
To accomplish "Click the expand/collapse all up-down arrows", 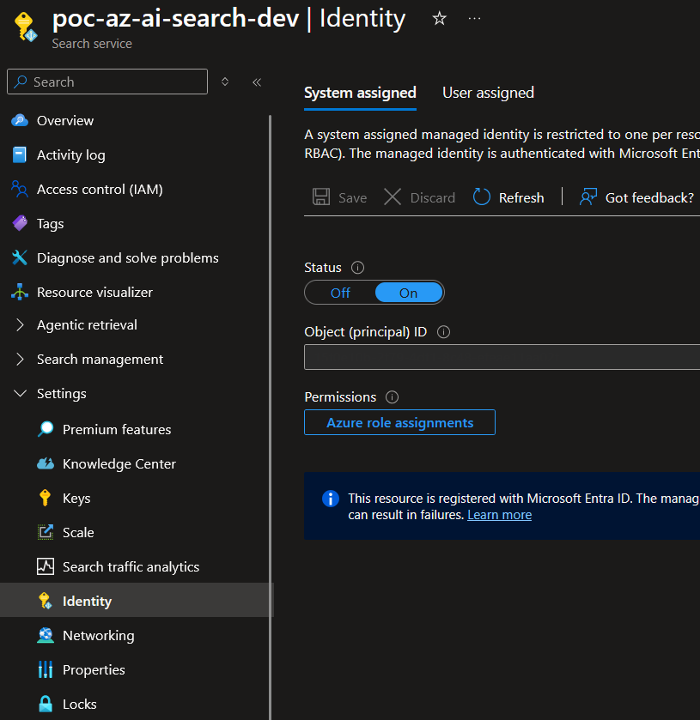I will pyautogui.click(x=225, y=82).
